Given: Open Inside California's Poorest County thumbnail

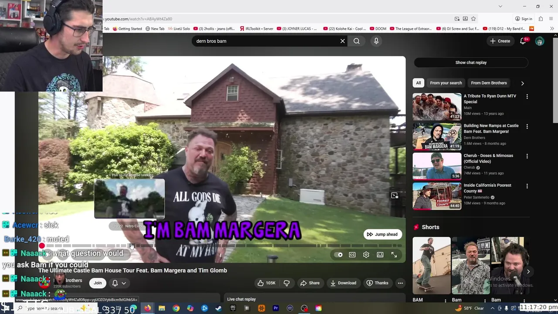Looking at the screenshot, I should pos(437,196).
